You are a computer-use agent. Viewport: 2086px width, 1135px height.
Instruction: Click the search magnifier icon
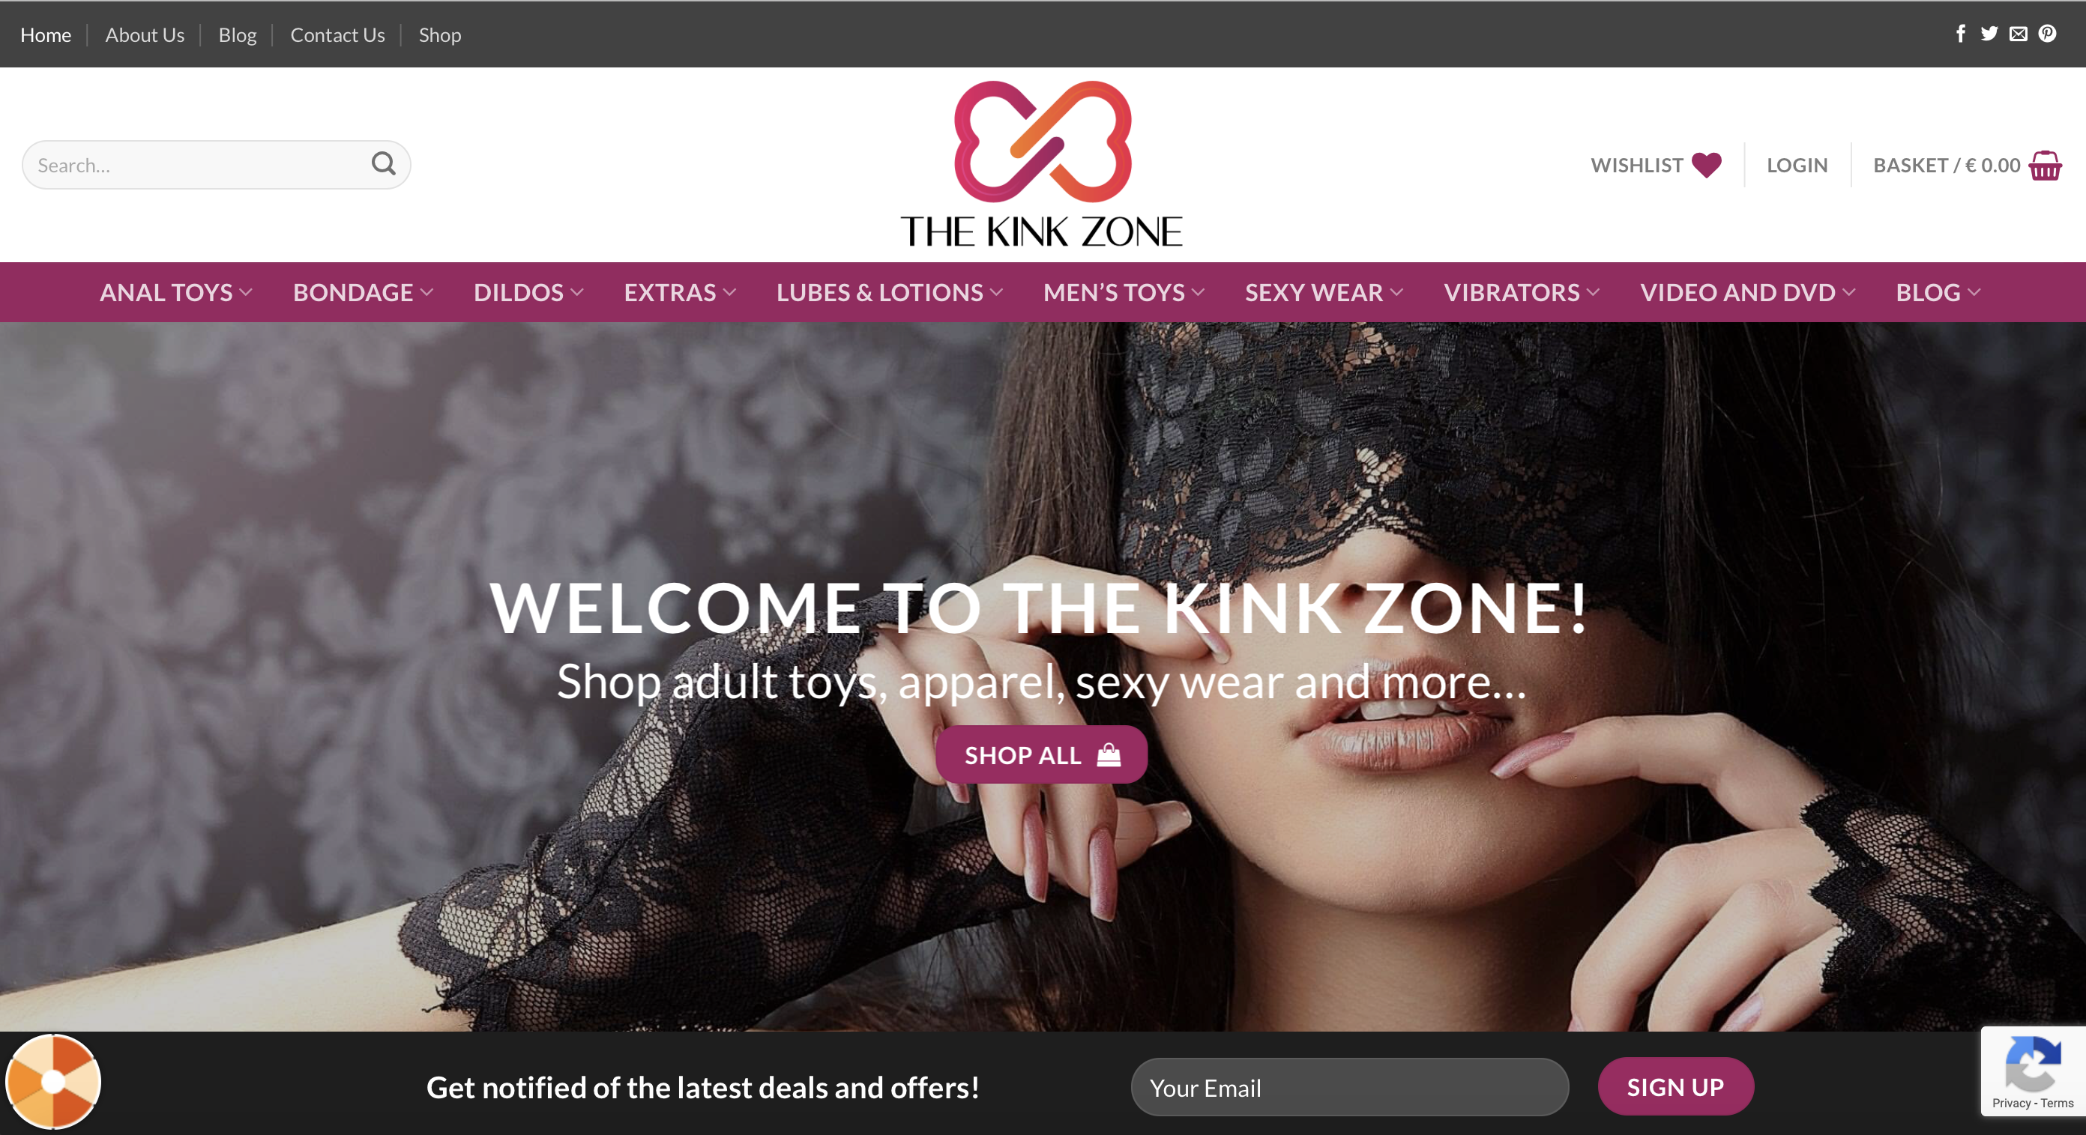pyautogui.click(x=383, y=164)
